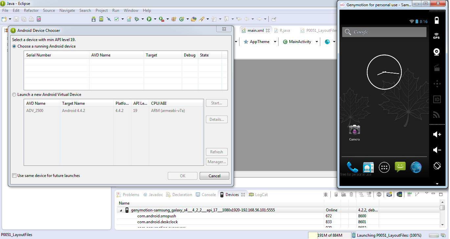Select the ADV_2500 virtual device row
The height and width of the screenshot is (239, 450).
click(x=114, y=111)
